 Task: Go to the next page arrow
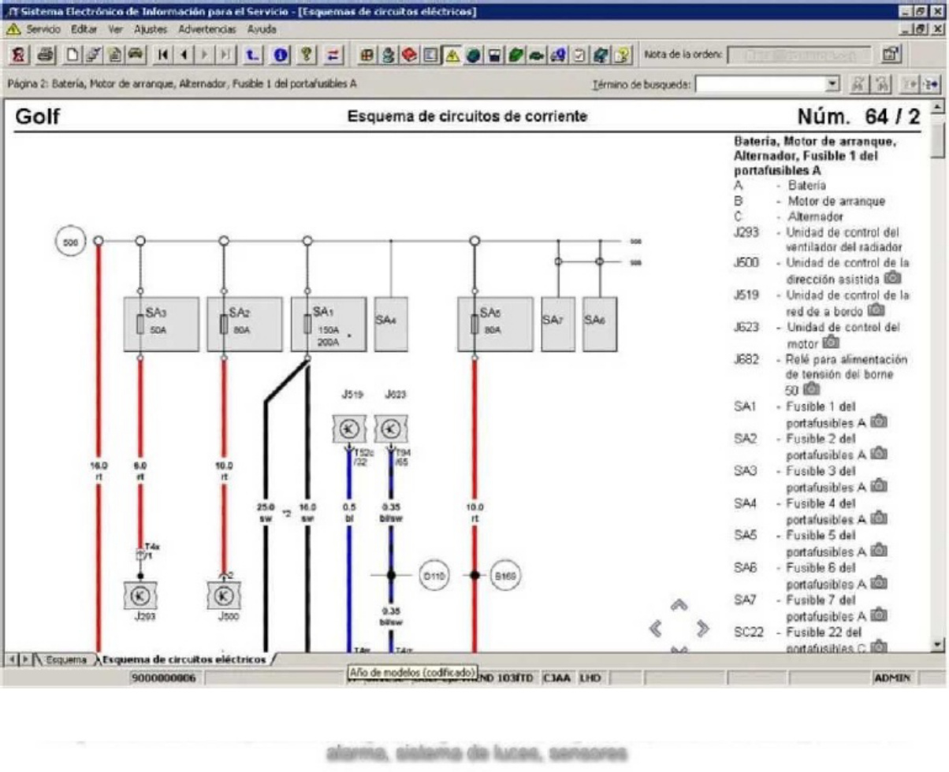205,54
